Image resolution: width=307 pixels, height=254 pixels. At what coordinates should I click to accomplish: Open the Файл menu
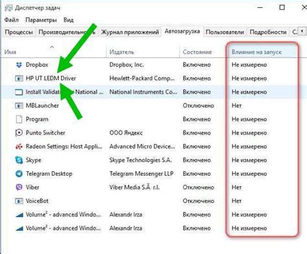pos(12,20)
